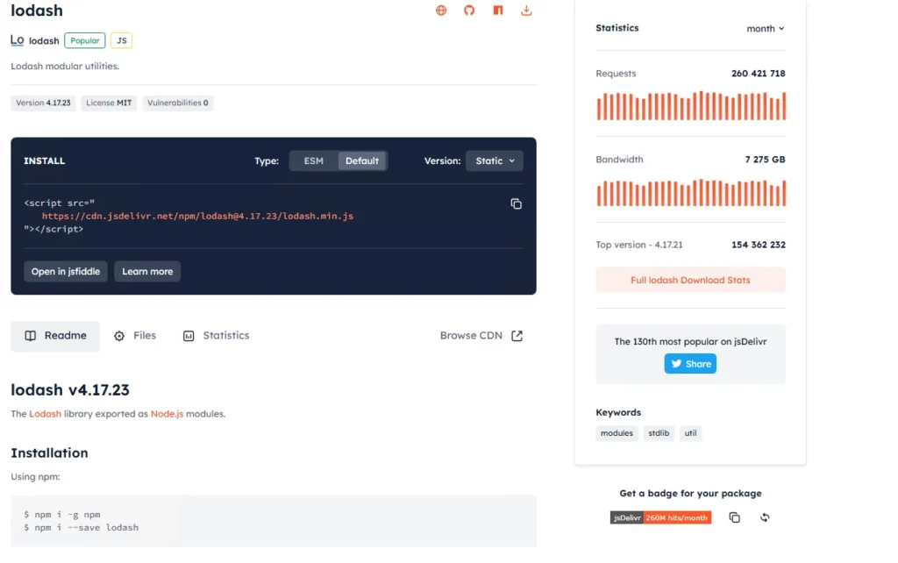Viewport: 898px width, 563px height.
Task: Click the refresh icon beside the badge
Action: tap(765, 517)
